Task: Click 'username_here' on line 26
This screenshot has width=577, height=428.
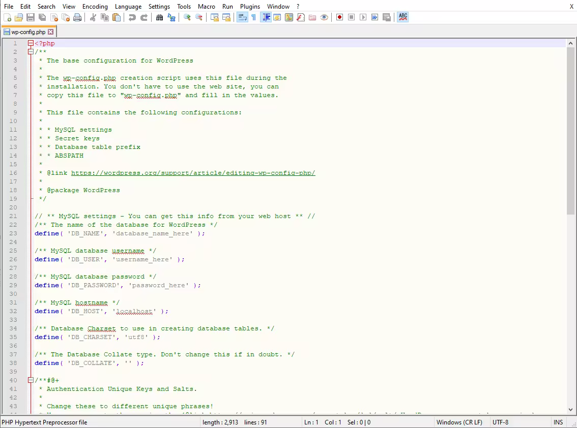Action: coord(142,259)
